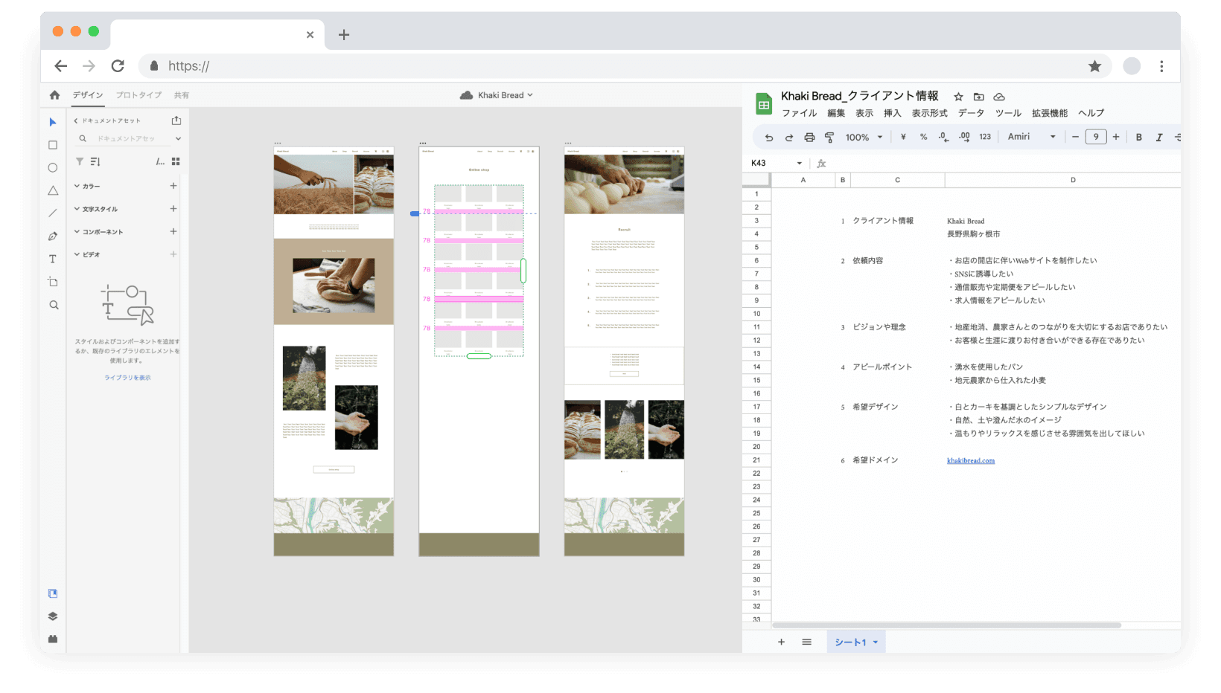Open the asset search dropdown chevron
Viewport: 1221px width, 693px height.
point(178,139)
